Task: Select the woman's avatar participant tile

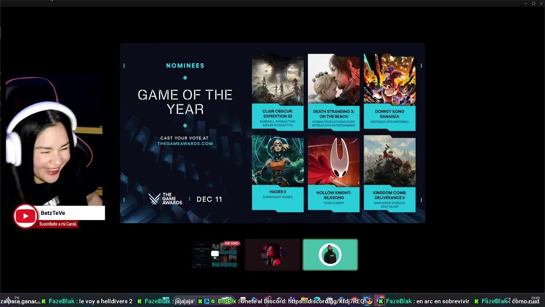Action: click(272, 255)
